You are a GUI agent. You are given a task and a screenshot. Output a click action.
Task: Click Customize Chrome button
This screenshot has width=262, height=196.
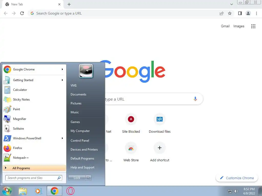click(237, 178)
